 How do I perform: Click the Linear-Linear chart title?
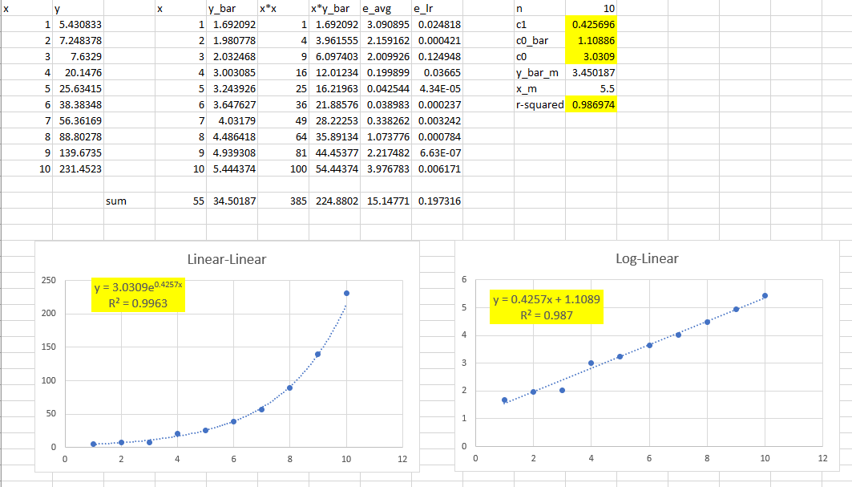coord(227,259)
